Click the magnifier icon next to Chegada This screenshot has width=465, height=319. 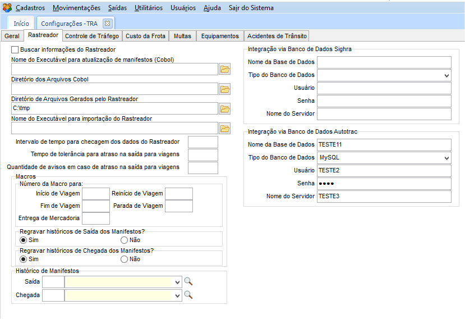[188, 294]
